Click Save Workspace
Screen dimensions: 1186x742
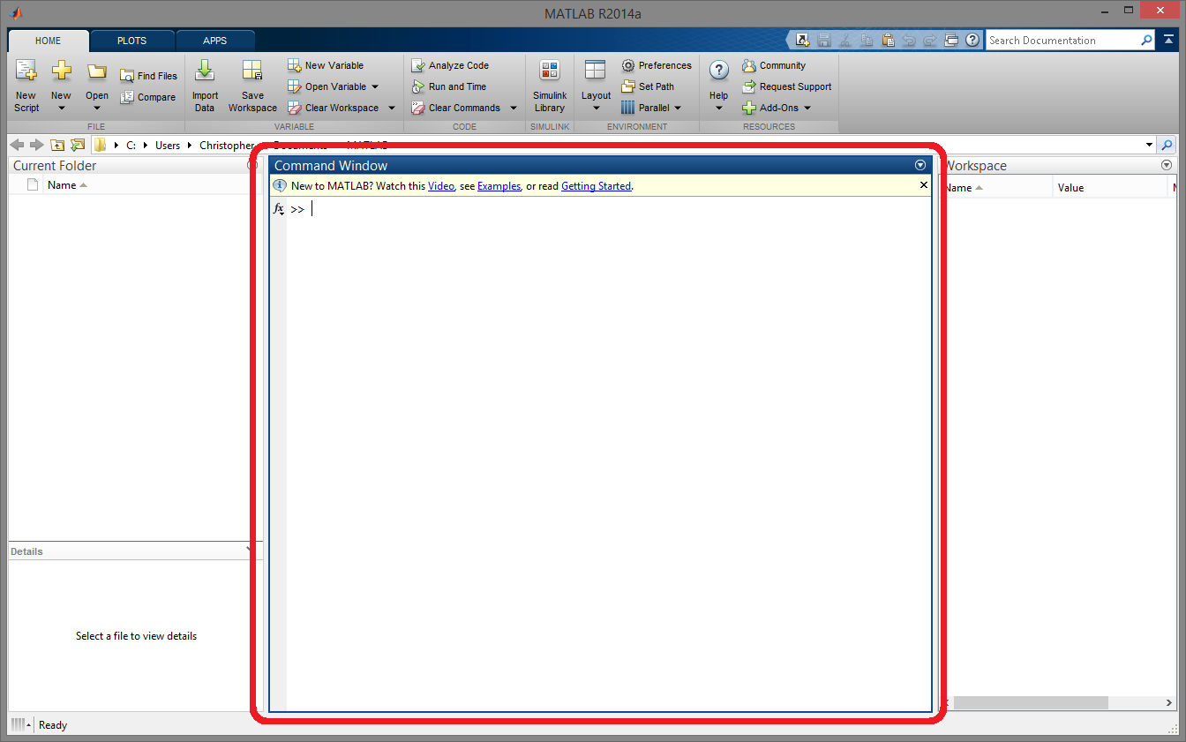pos(252,86)
